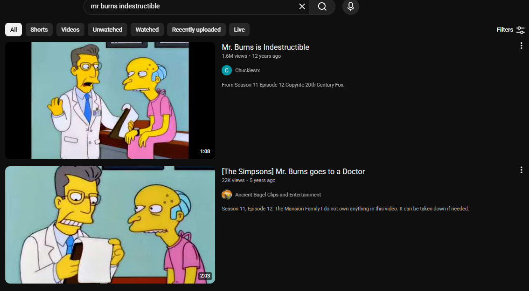The image size is (529, 291).
Task: Select the Unwatched filter chip
Action: pyautogui.click(x=107, y=30)
